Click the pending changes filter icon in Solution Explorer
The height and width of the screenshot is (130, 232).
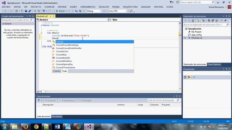click(204, 21)
